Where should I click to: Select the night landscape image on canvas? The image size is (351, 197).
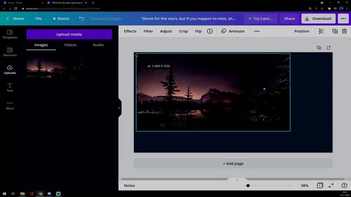[213, 92]
